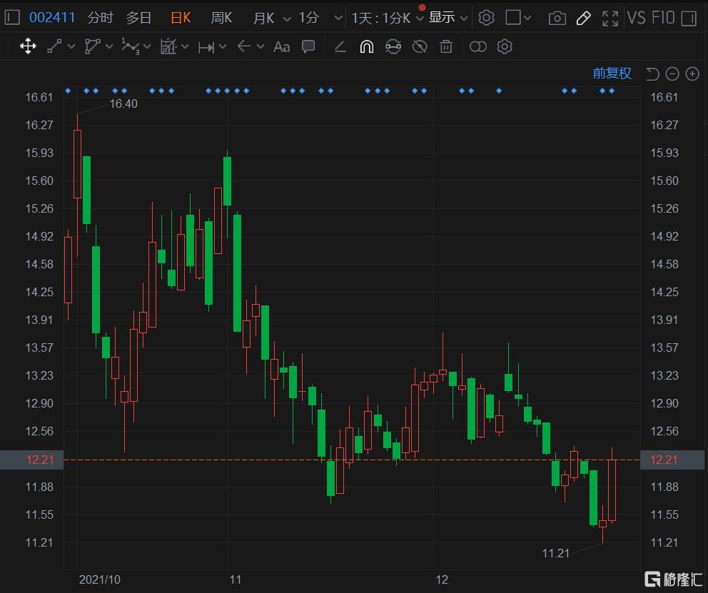Screen dimensions: 708x593
Task: Click the 12 month axis label
Action: [x=442, y=580]
